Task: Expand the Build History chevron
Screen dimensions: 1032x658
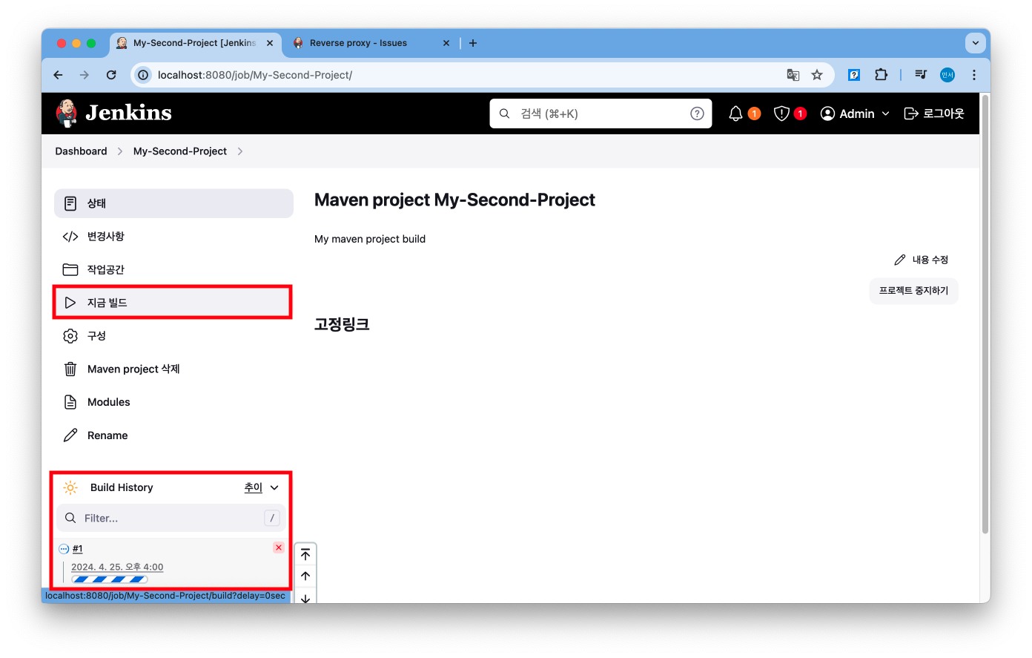Action: point(274,487)
